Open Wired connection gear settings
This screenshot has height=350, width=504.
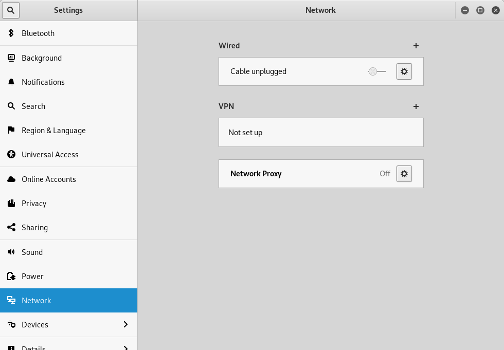pyautogui.click(x=404, y=71)
